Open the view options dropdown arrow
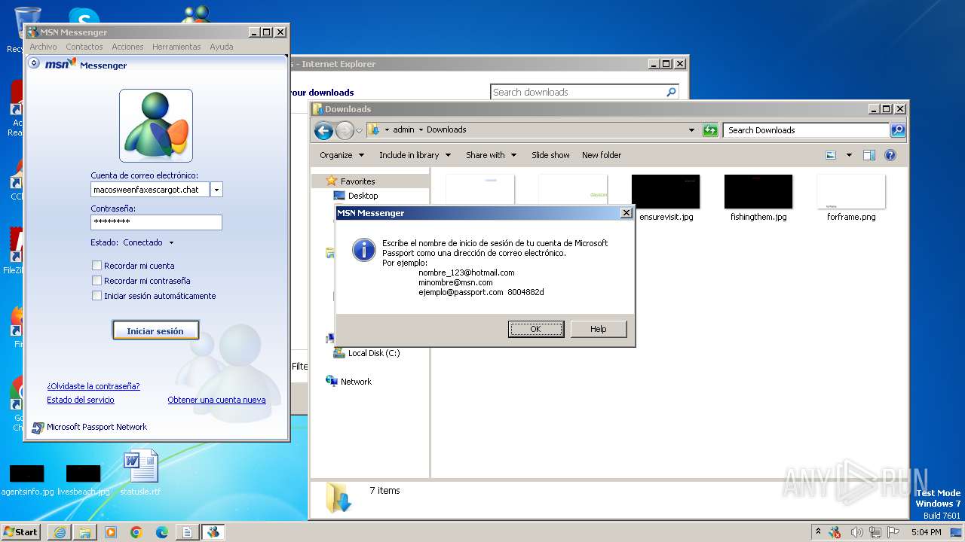This screenshot has height=542, width=965. (x=848, y=155)
